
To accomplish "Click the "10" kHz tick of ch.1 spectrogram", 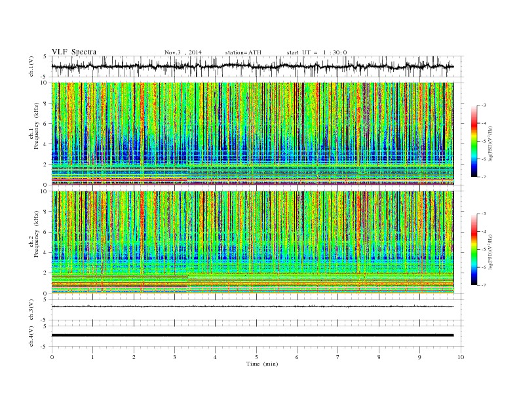I will [45, 83].
